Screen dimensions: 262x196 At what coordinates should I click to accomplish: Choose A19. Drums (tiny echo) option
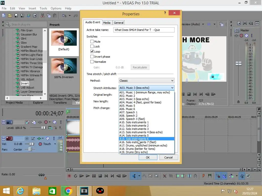[146, 152]
